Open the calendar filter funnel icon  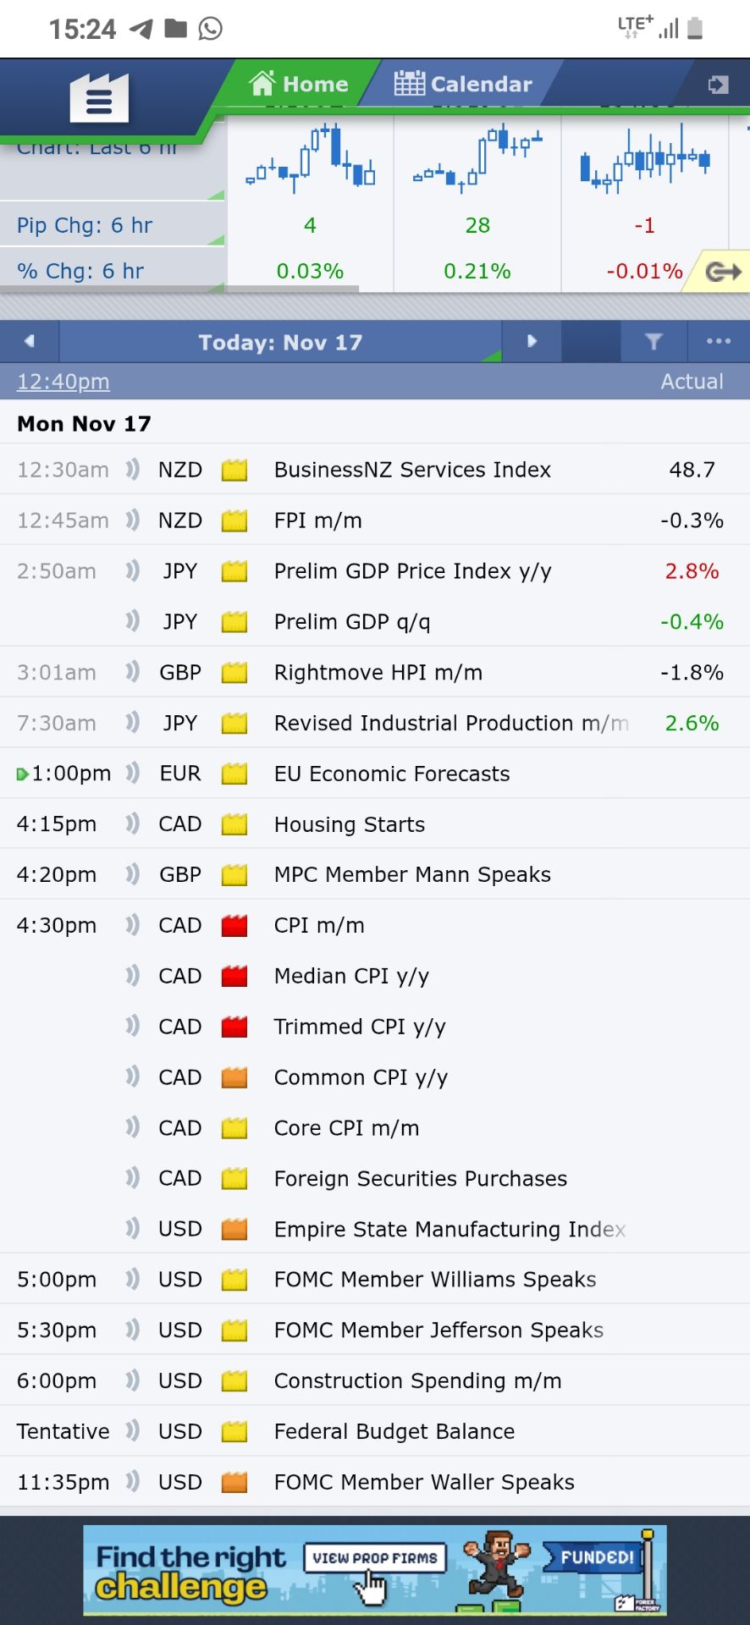click(653, 342)
